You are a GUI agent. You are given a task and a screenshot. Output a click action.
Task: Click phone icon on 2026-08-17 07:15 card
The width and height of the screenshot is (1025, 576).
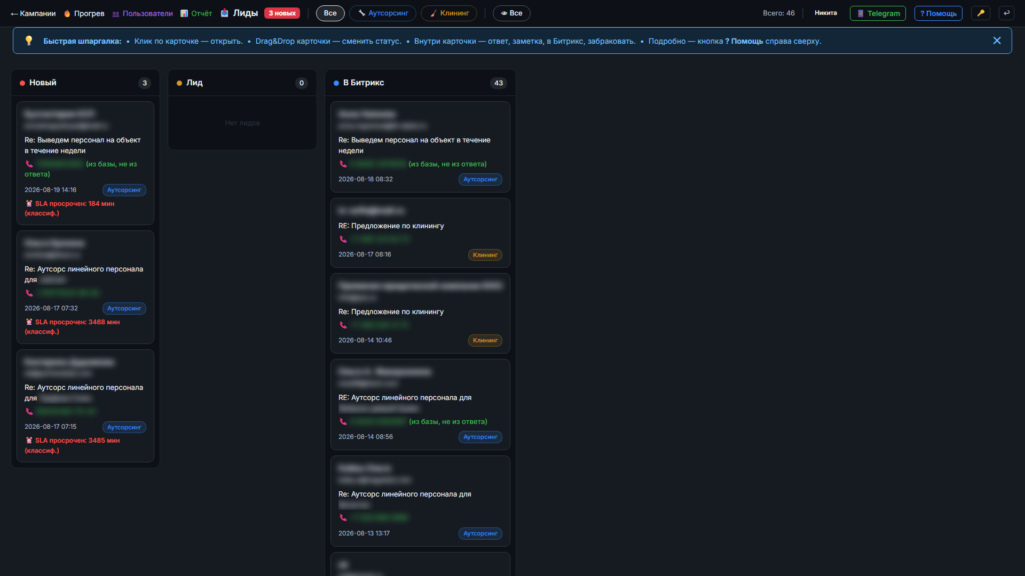[29, 412]
